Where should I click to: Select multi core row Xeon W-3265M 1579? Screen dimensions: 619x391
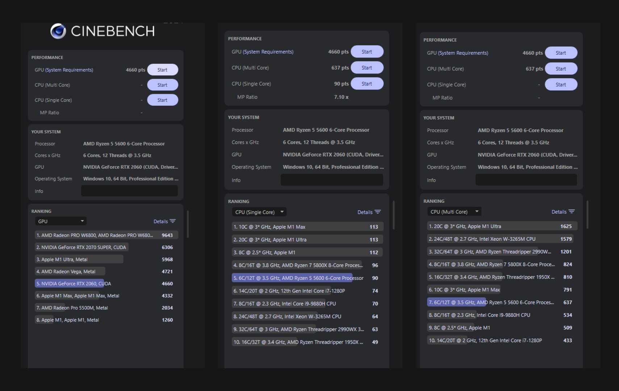tap(502, 239)
